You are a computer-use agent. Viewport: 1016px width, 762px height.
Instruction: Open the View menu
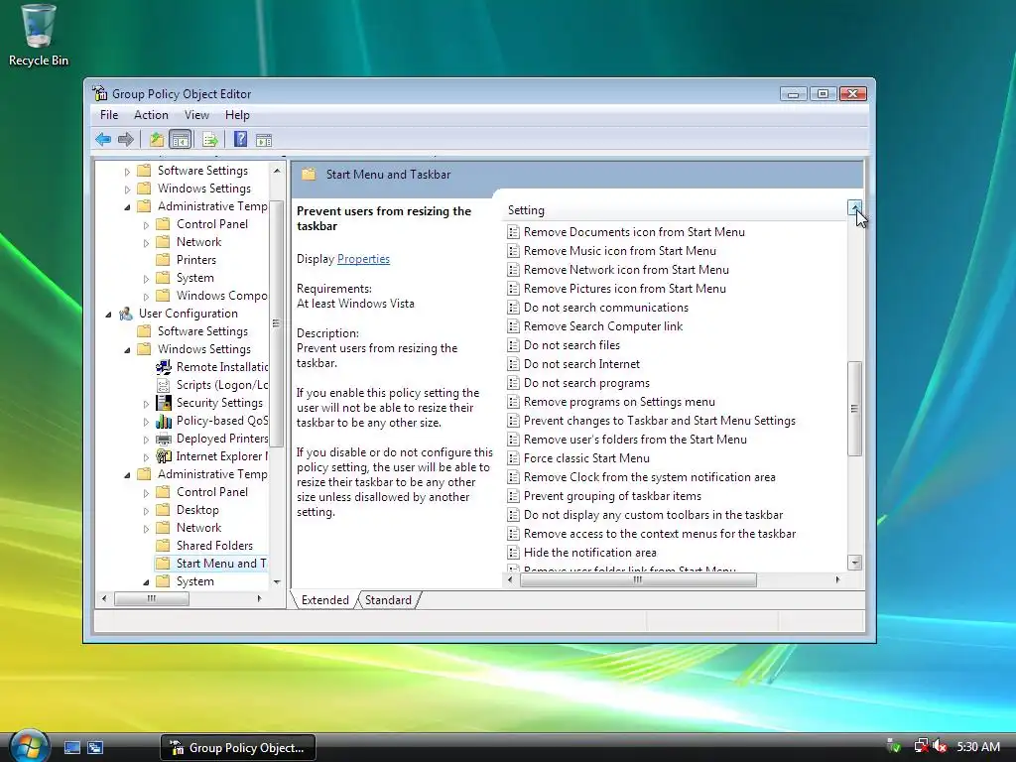click(196, 115)
